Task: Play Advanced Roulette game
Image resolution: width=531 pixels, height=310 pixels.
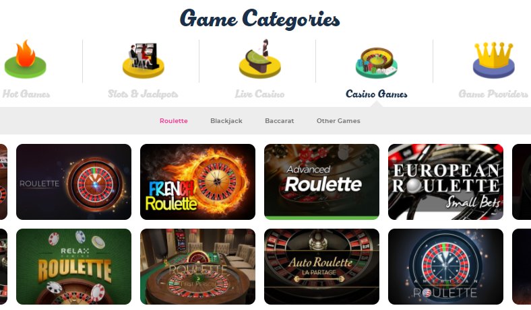Action: [x=321, y=182]
